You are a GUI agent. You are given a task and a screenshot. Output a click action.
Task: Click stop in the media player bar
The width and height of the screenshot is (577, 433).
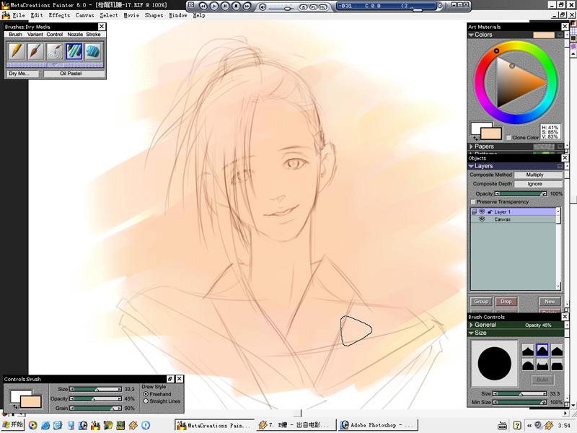tap(236, 6)
